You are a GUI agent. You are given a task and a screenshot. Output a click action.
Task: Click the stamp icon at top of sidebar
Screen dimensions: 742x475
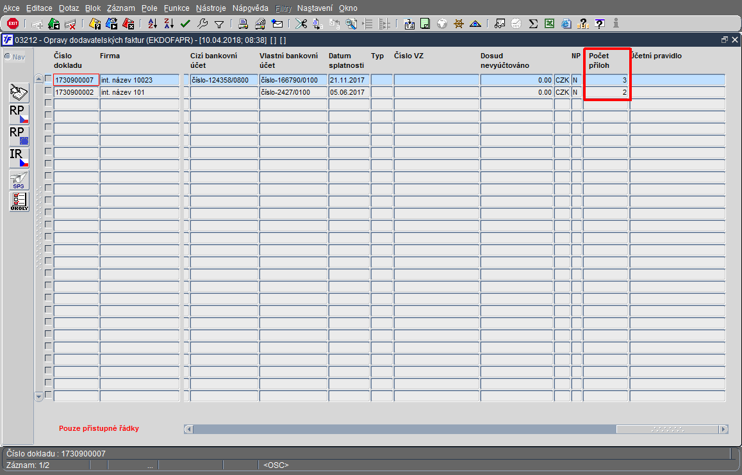coord(19,93)
